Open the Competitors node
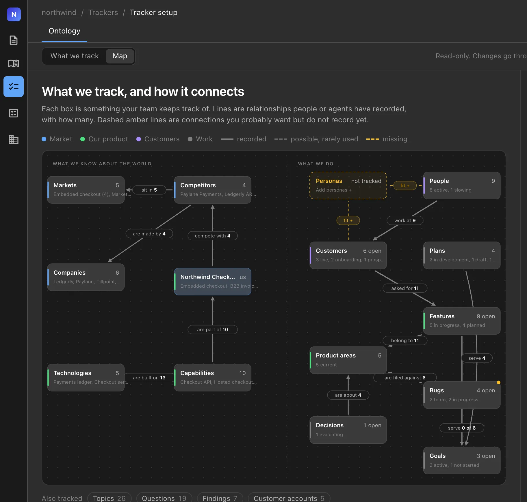The width and height of the screenshot is (527, 502). (x=213, y=190)
